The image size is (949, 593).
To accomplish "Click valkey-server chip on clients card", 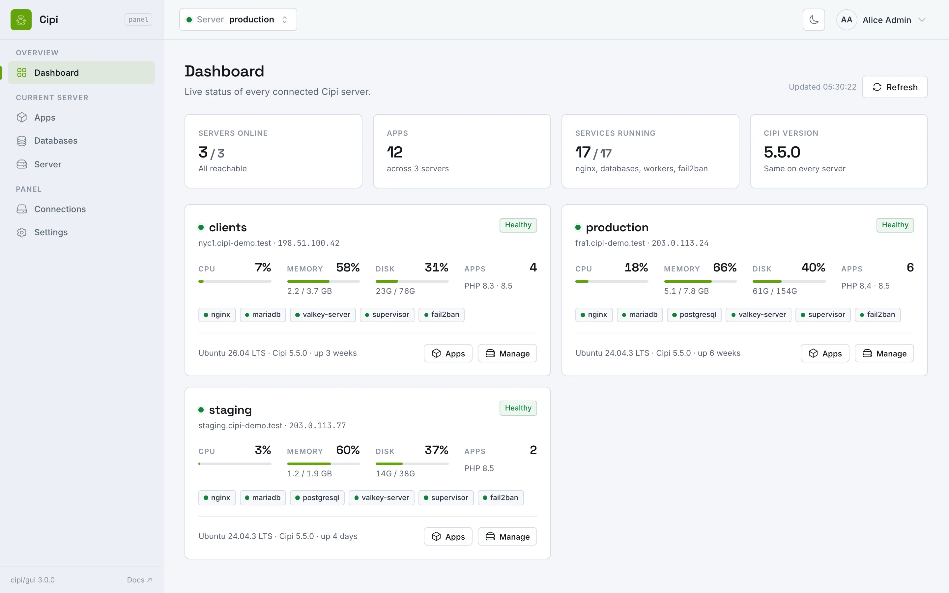I will click(x=322, y=315).
